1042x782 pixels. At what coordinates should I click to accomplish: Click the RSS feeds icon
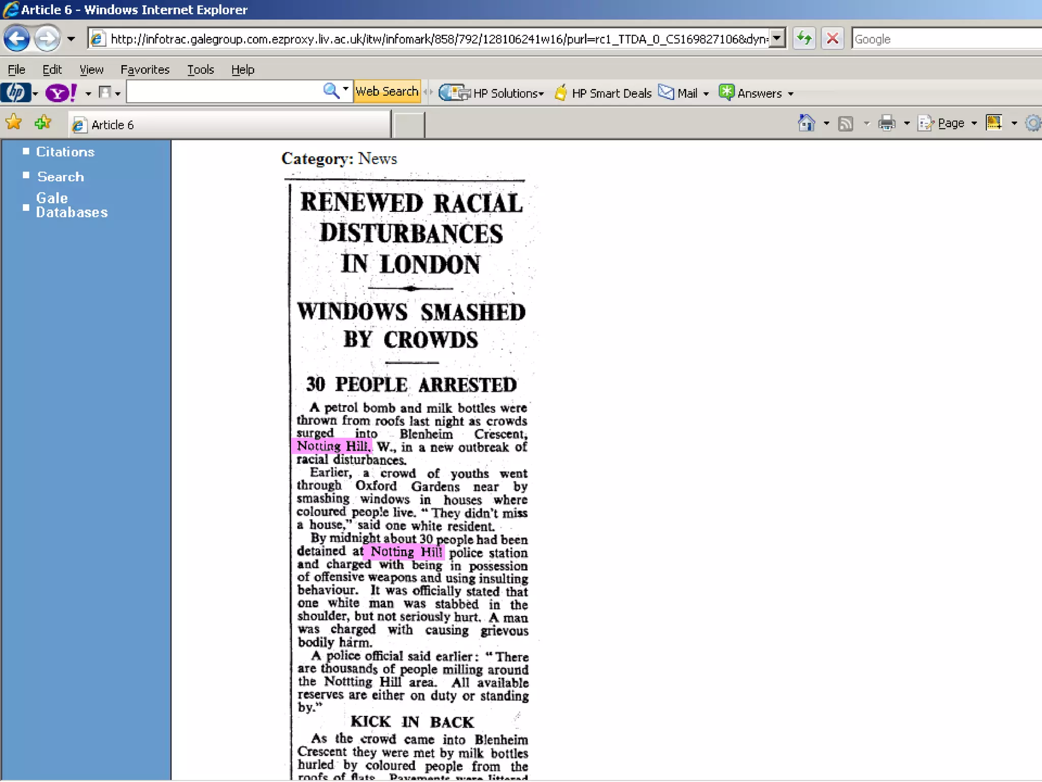click(846, 123)
